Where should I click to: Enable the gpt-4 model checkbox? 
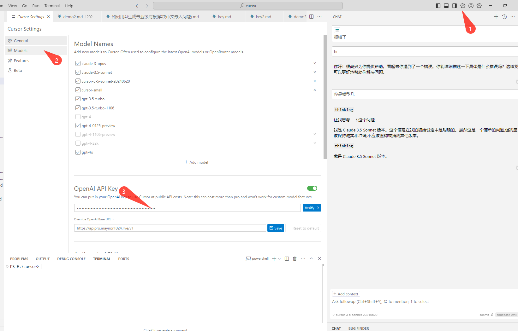78,117
